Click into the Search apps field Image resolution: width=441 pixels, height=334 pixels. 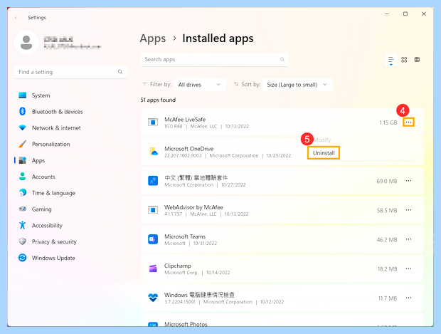point(214,59)
